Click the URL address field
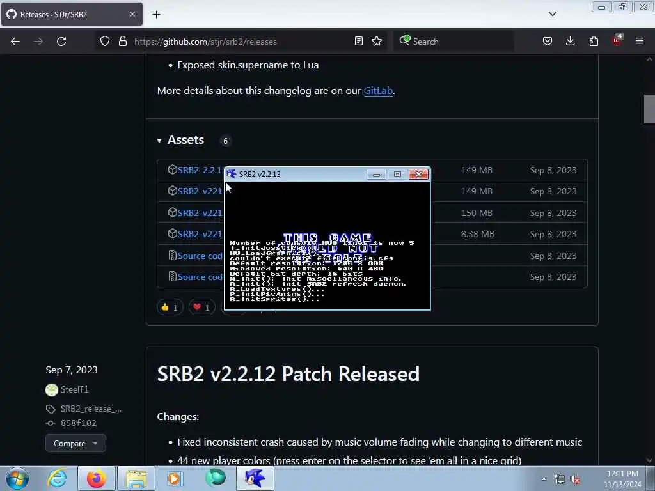 point(242,42)
